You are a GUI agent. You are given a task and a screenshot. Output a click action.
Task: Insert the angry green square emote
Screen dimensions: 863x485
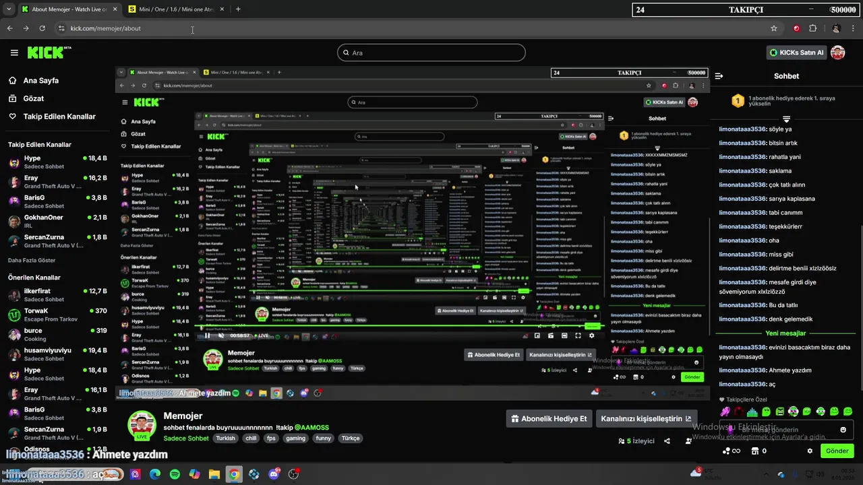(780, 412)
